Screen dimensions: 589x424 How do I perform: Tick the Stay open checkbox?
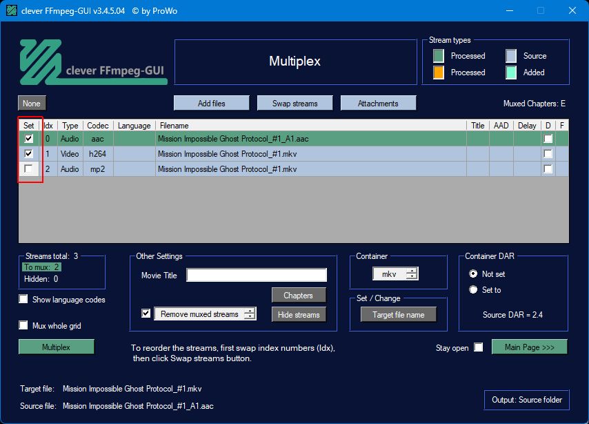click(479, 347)
